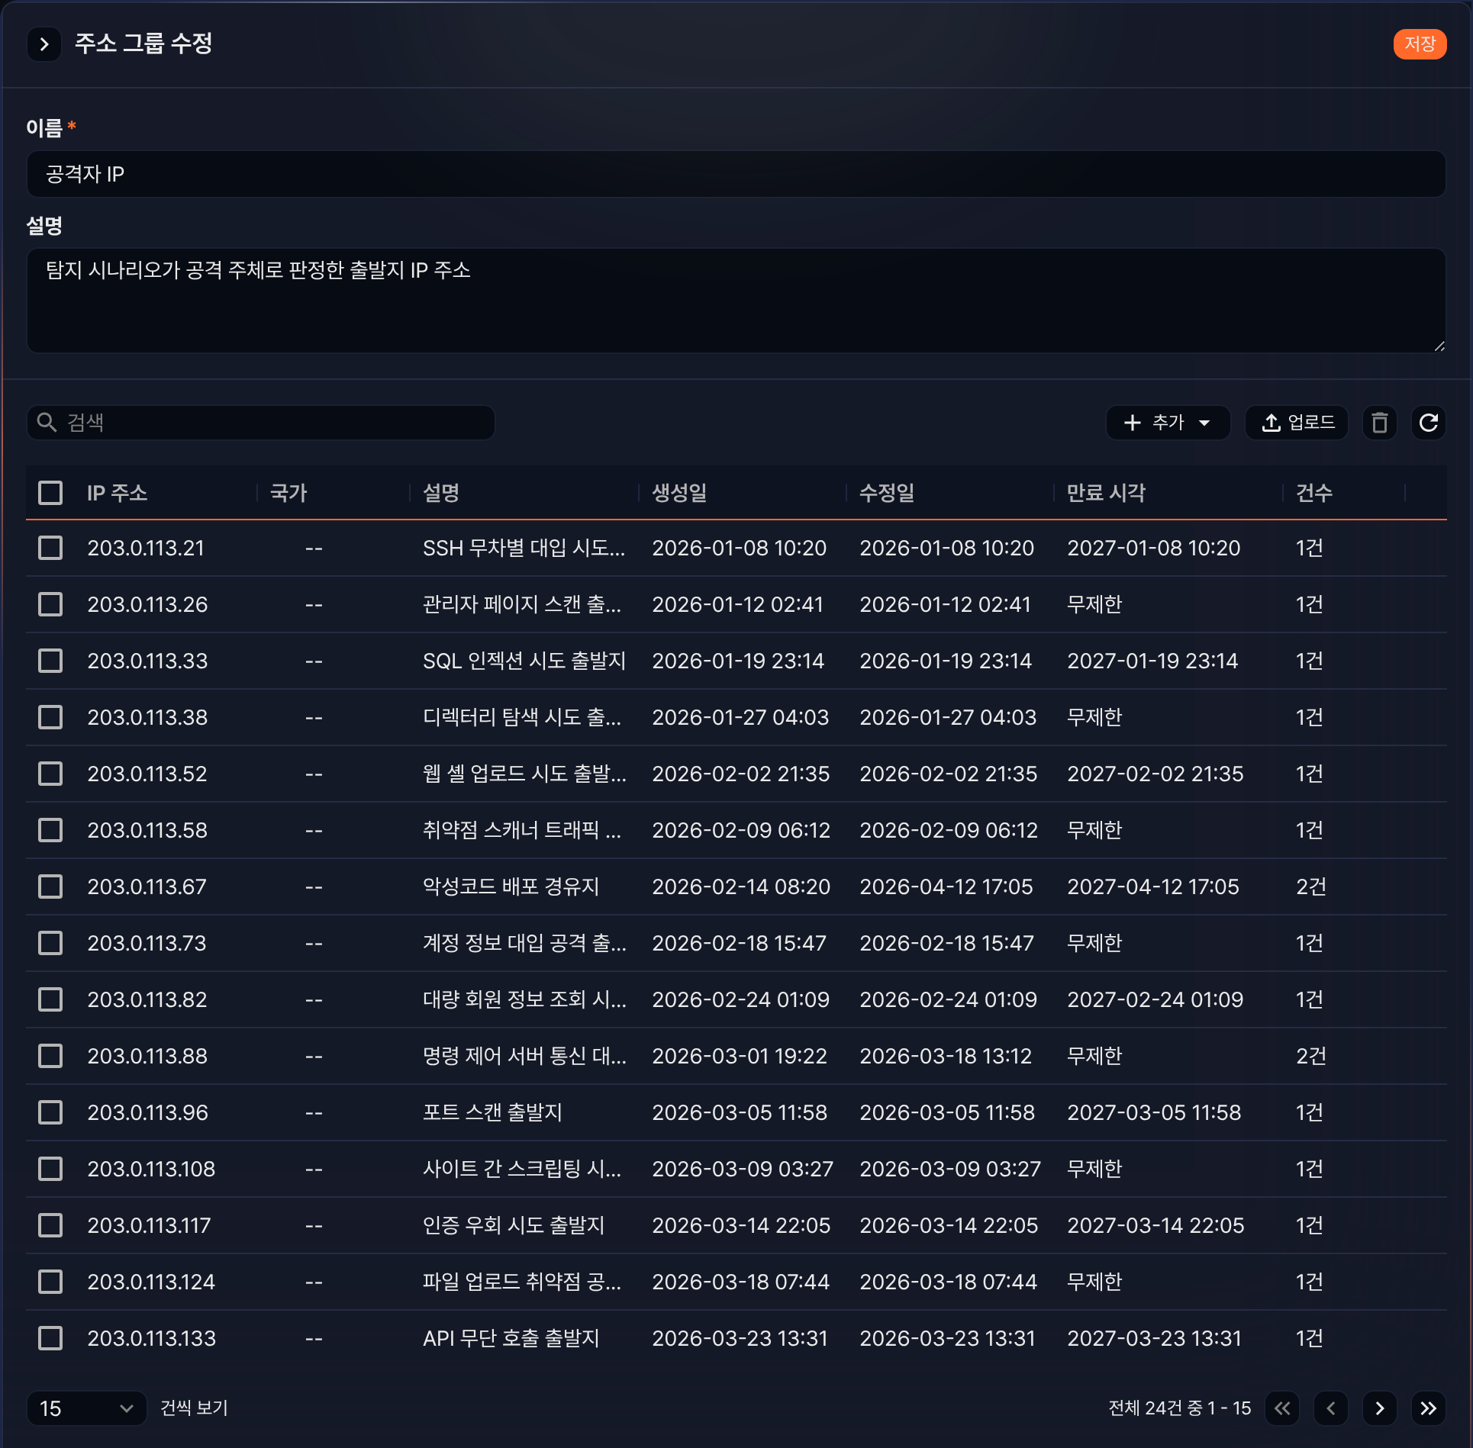The height and width of the screenshot is (1448, 1473).
Task: Click the expiry value '2027-04-12 17:05'
Action: (1153, 886)
